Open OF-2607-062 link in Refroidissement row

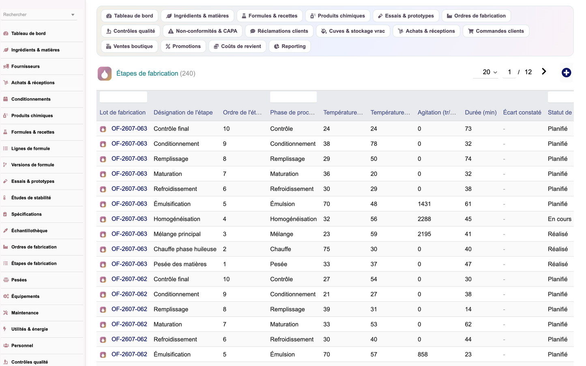click(129, 339)
